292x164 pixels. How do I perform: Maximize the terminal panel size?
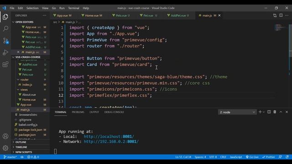pyautogui.click(x=281, y=112)
